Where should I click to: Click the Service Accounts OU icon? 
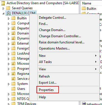click(13, 79)
